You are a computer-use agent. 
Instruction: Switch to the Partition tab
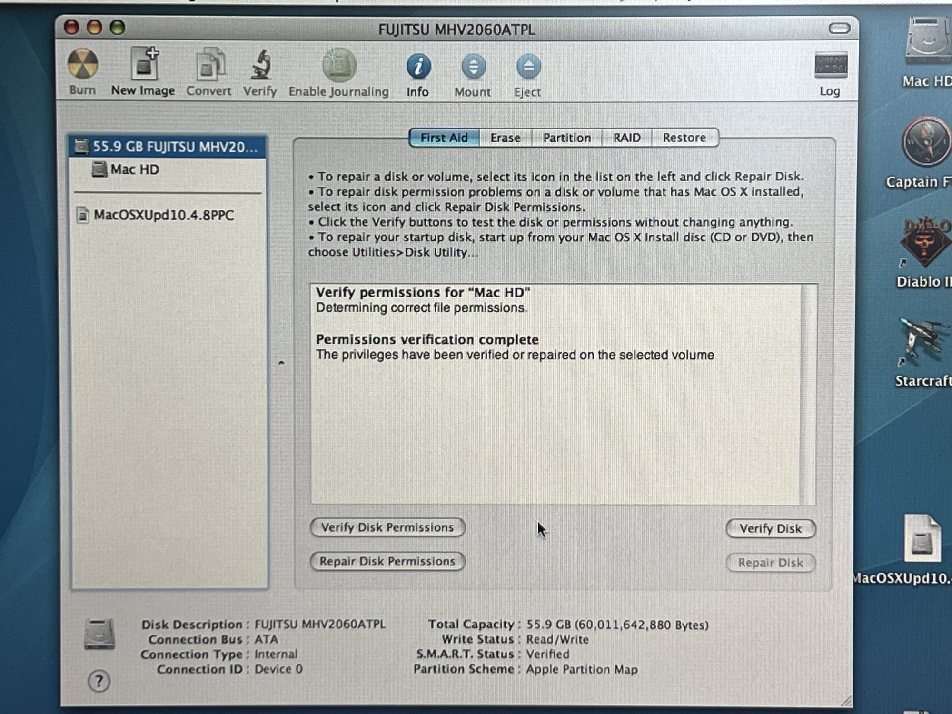tap(566, 138)
